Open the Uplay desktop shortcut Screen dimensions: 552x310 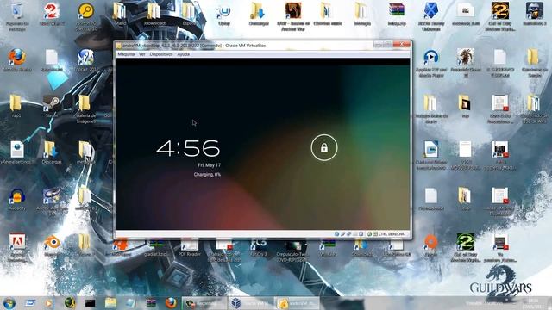(x=224, y=15)
